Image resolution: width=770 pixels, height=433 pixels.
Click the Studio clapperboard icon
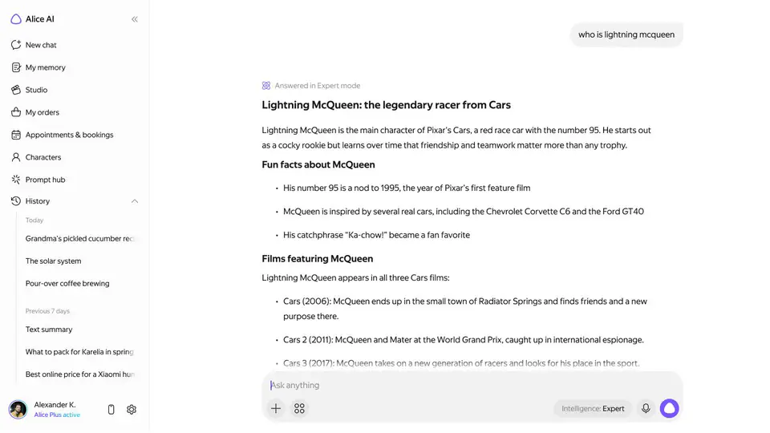[x=16, y=90]
